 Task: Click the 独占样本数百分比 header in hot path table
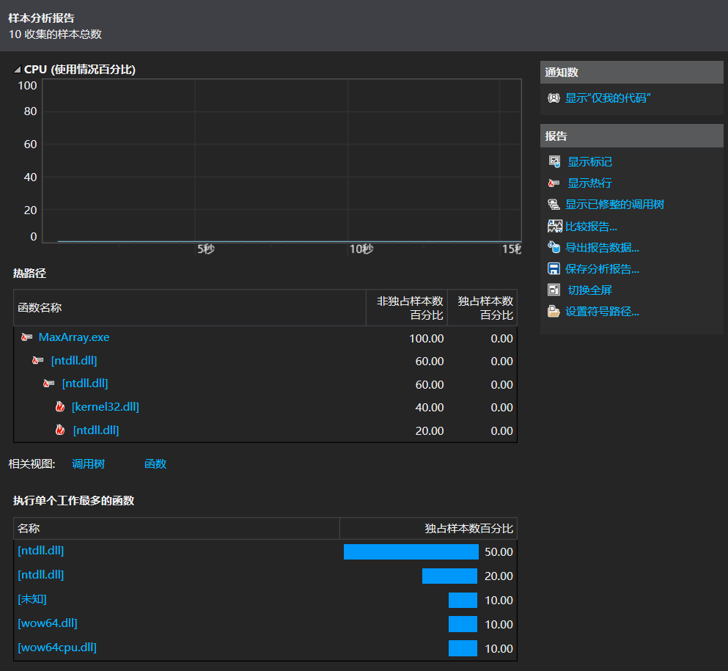[482, 308]
